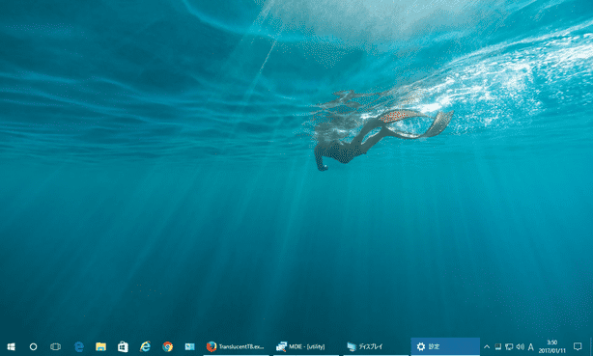Switch to the TranslucentTB.exe Firefox window

236,346
